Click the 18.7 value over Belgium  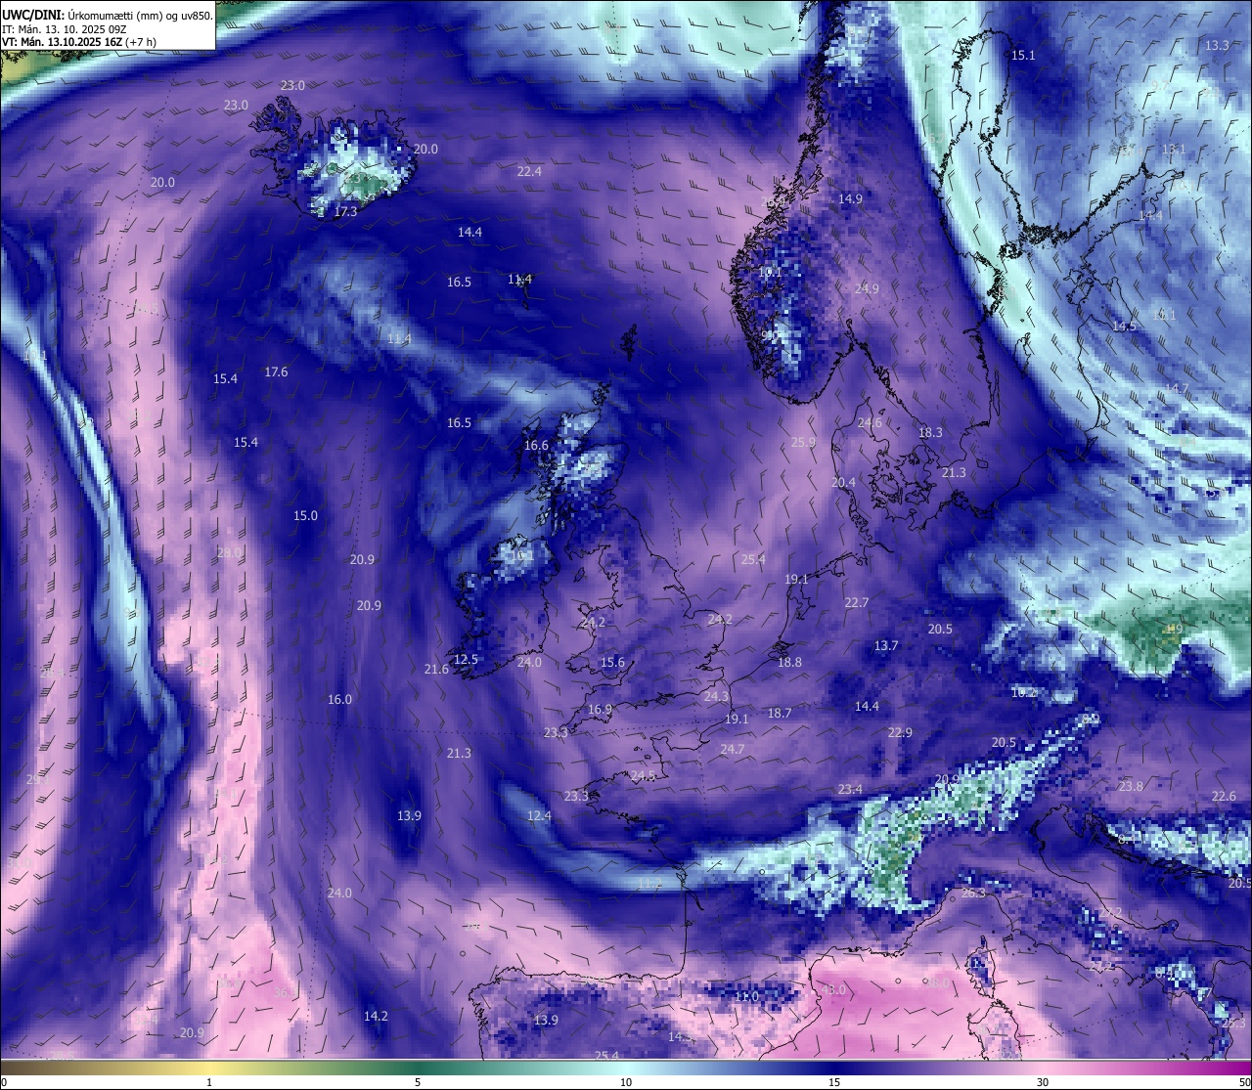click(780, 714)
